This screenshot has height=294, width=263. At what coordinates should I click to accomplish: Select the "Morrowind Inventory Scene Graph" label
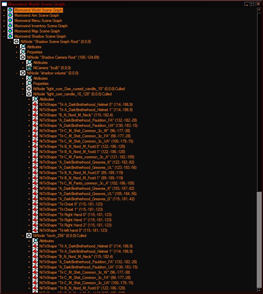click(41, 26)
